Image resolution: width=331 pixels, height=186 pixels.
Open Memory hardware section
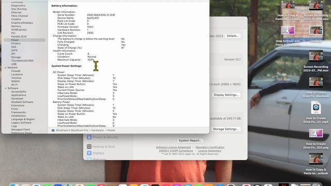pyautogui.click(x=16, y=26)
